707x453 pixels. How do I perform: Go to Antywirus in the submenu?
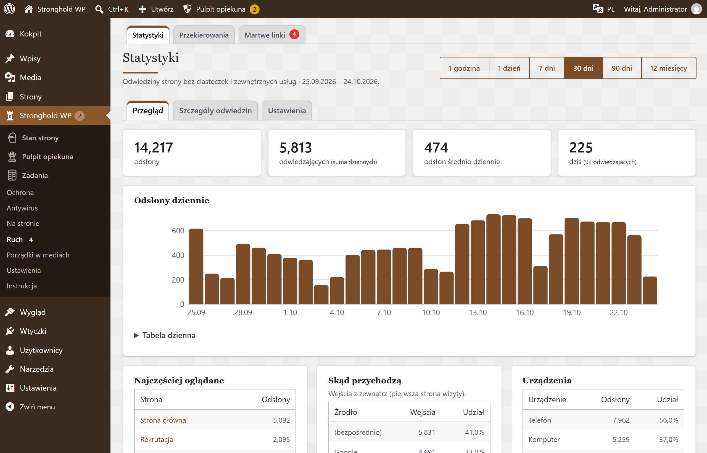[x=22, y=208]
